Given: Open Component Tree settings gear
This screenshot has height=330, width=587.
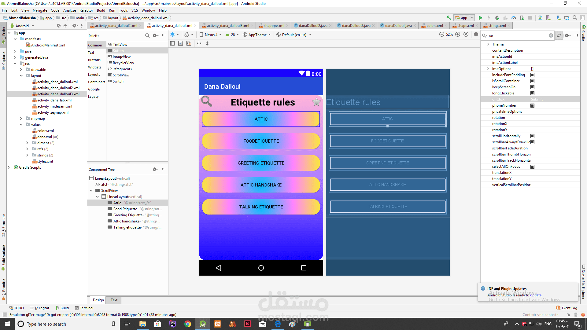Looking at the screenshot, I should [x=155, y=169].
